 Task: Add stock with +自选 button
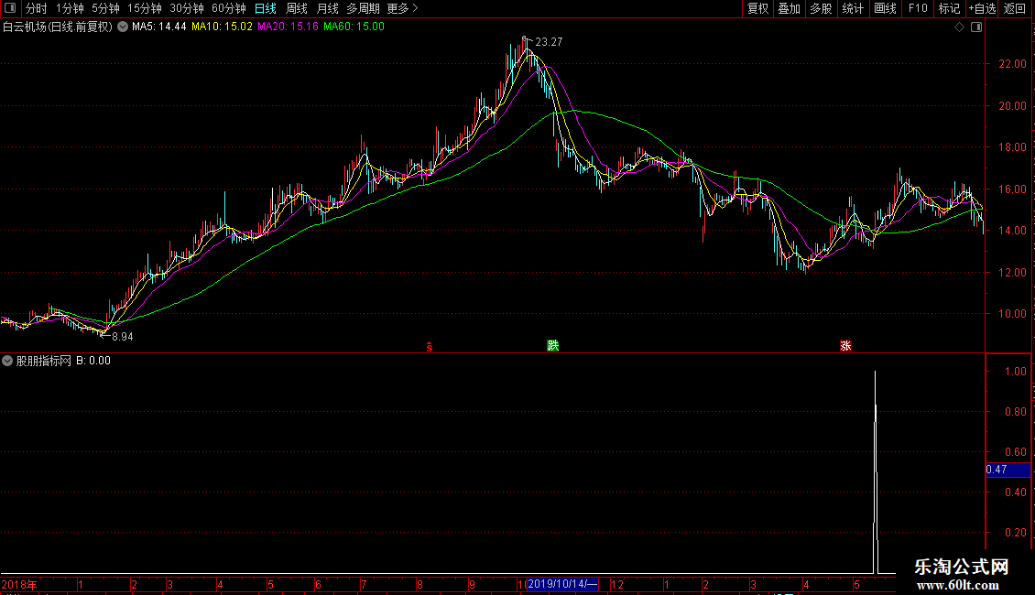pos(982,8)
